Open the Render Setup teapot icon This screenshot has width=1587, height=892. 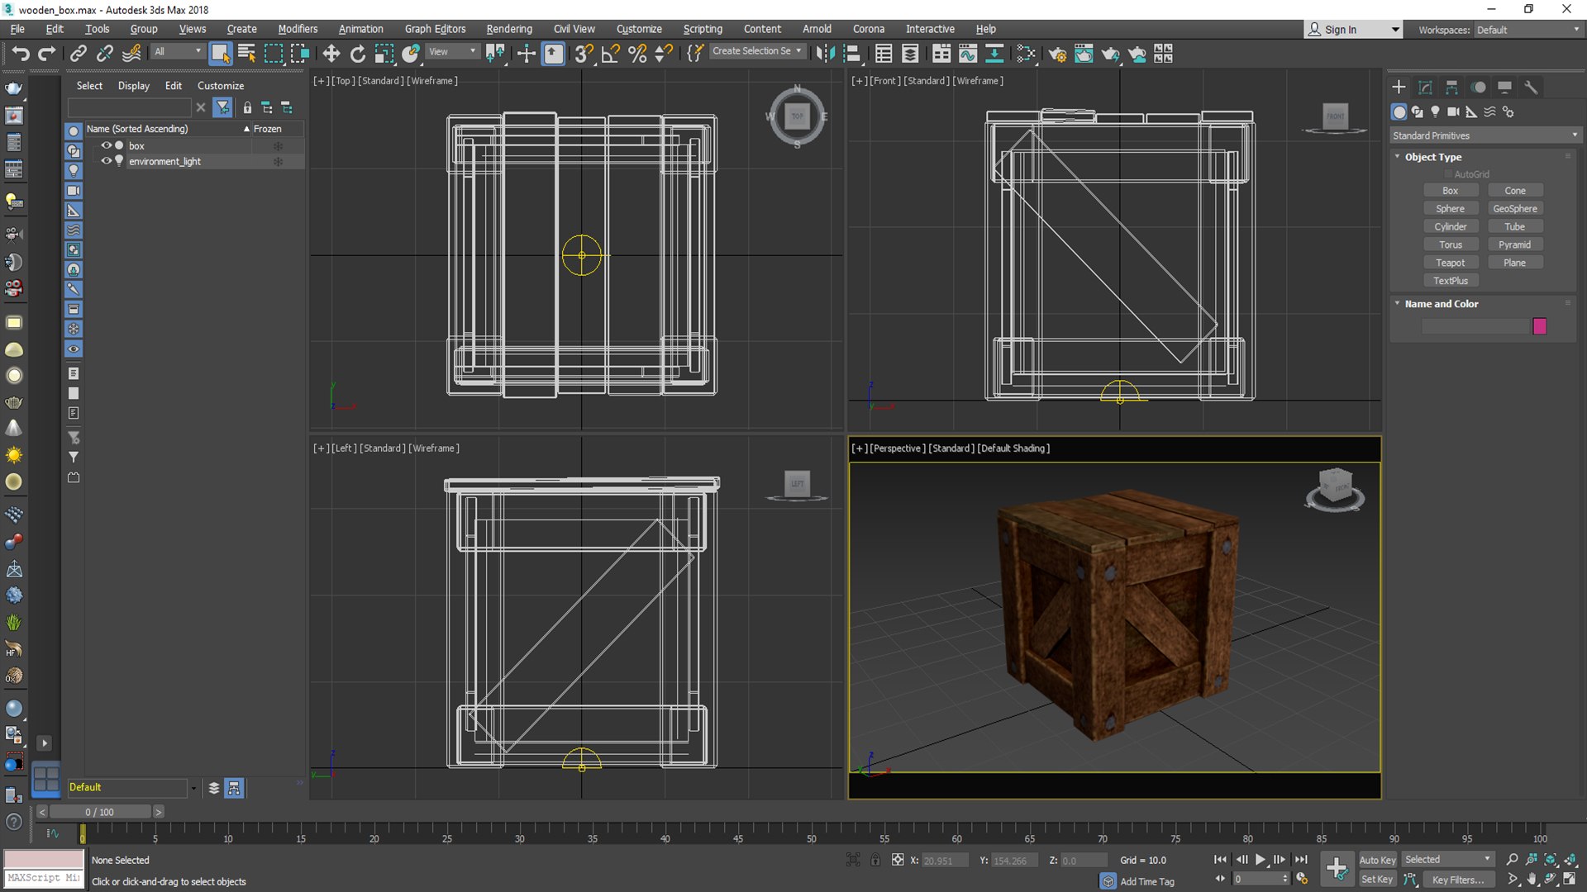pyautogui.click(x=1056, y=54)
